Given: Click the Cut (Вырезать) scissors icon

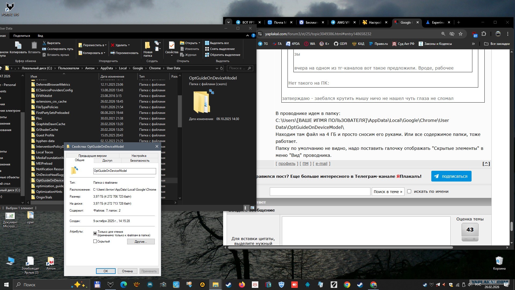Looking at the screenshot, I should [x=44, y=43].
